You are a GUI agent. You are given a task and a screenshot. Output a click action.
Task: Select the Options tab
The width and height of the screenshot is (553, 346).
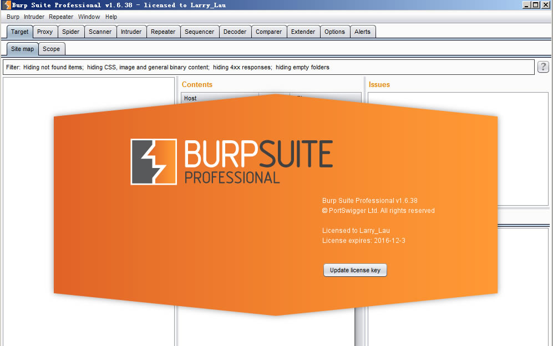[334, 32]
